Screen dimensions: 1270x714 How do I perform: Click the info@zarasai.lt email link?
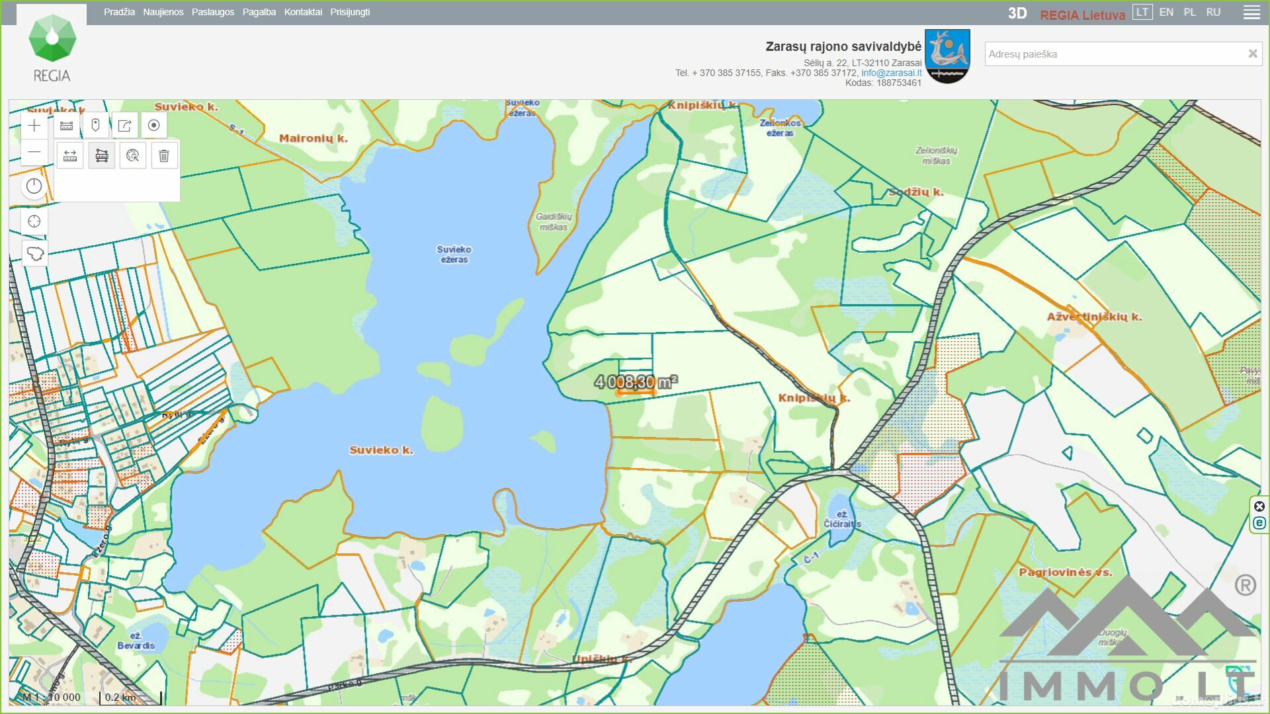pyautogui.click(x=891, y=73)
